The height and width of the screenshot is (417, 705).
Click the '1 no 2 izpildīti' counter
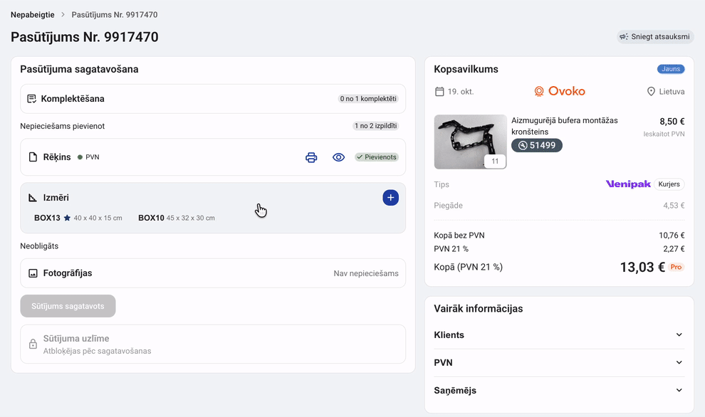(x=375, y=126)
